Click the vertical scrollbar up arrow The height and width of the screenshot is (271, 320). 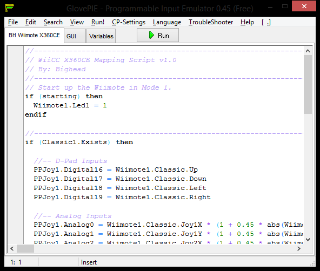(x=308, y=51)
